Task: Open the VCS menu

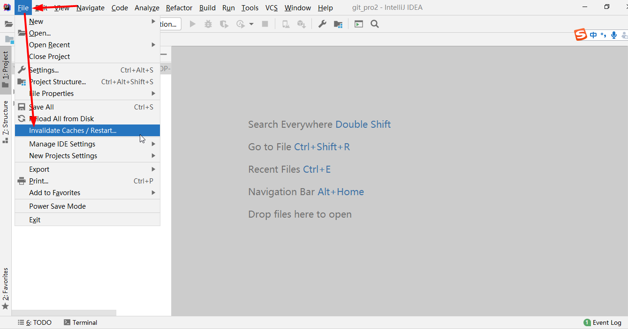Action: pos(272,7)
